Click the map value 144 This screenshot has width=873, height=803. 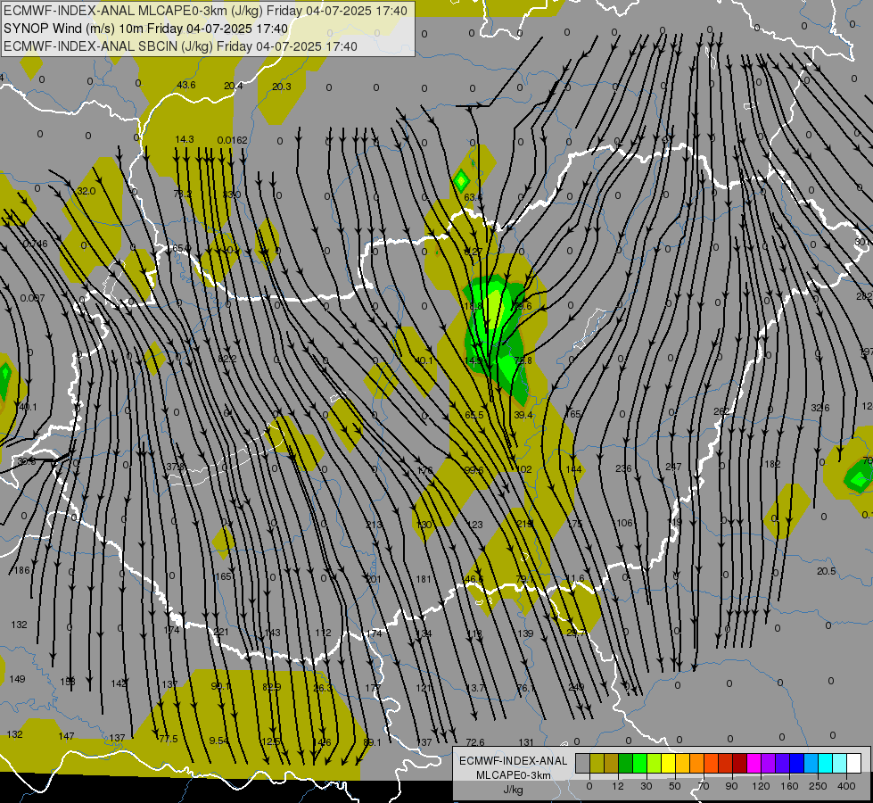(573, 469)
